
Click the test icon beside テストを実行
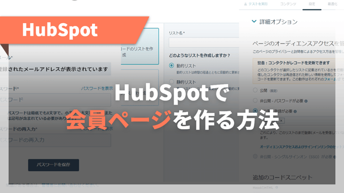pos(246,4)
